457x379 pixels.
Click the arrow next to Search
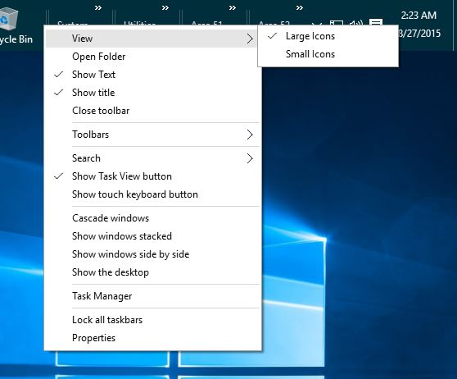(x=250, y=158)
